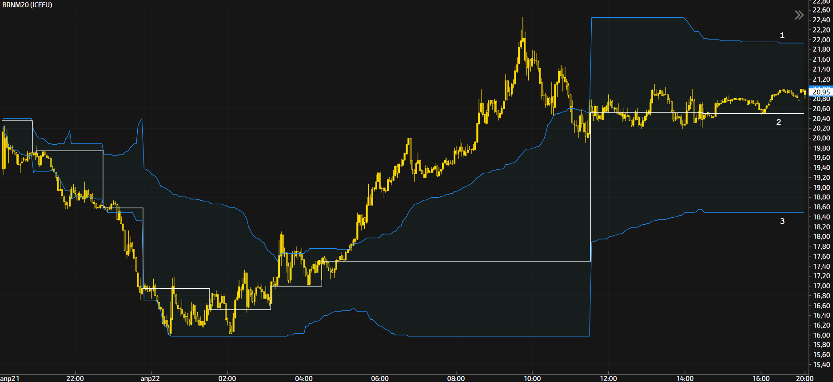The image size is (833, 382).
Task: Click the апр21 date label on time axis
Action: click(x=10, y=378)
